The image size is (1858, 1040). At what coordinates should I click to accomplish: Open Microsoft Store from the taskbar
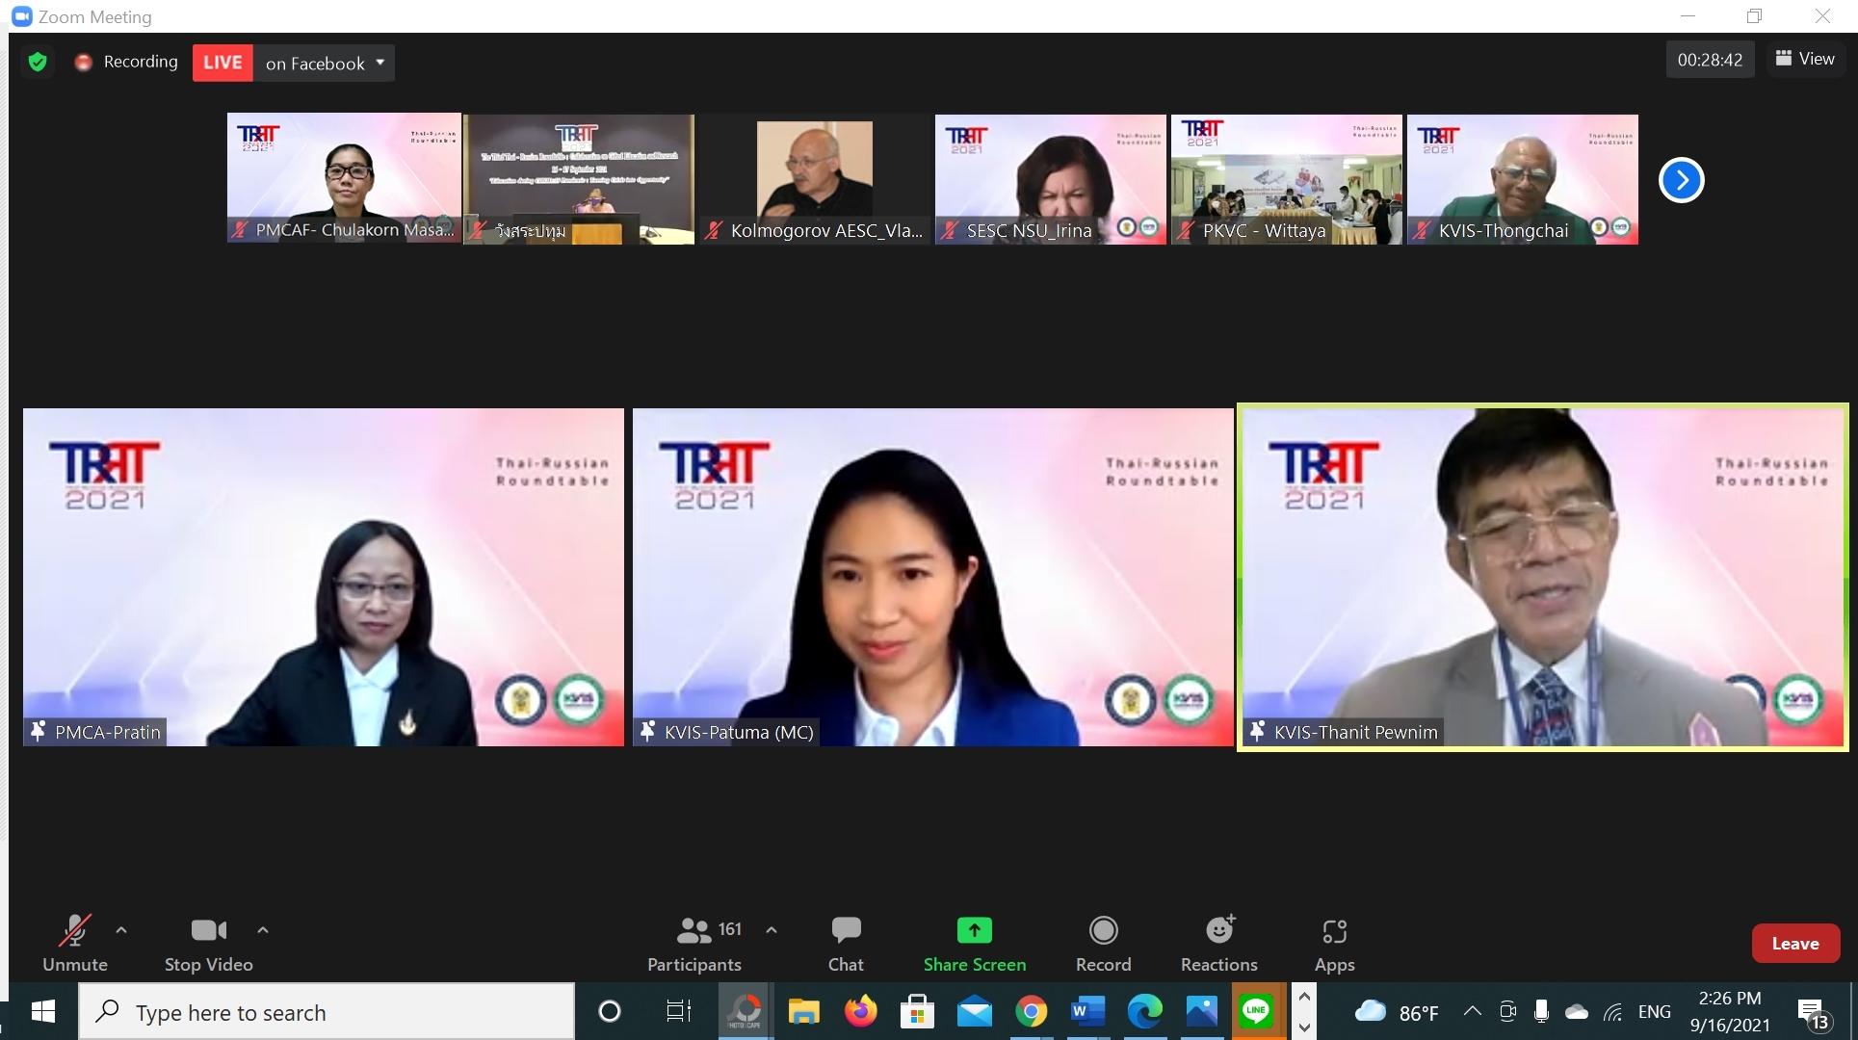pos(917,1012)
